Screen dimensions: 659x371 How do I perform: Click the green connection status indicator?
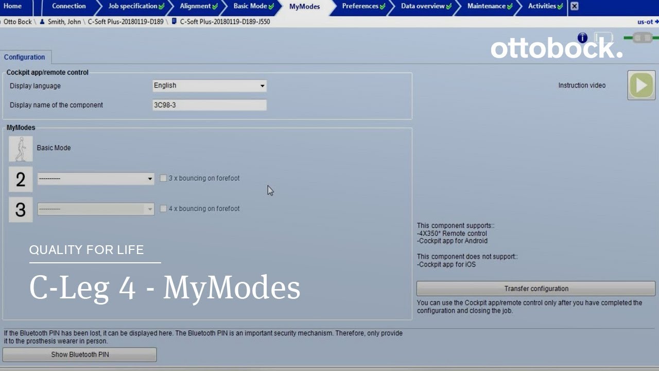click(641, 38)
